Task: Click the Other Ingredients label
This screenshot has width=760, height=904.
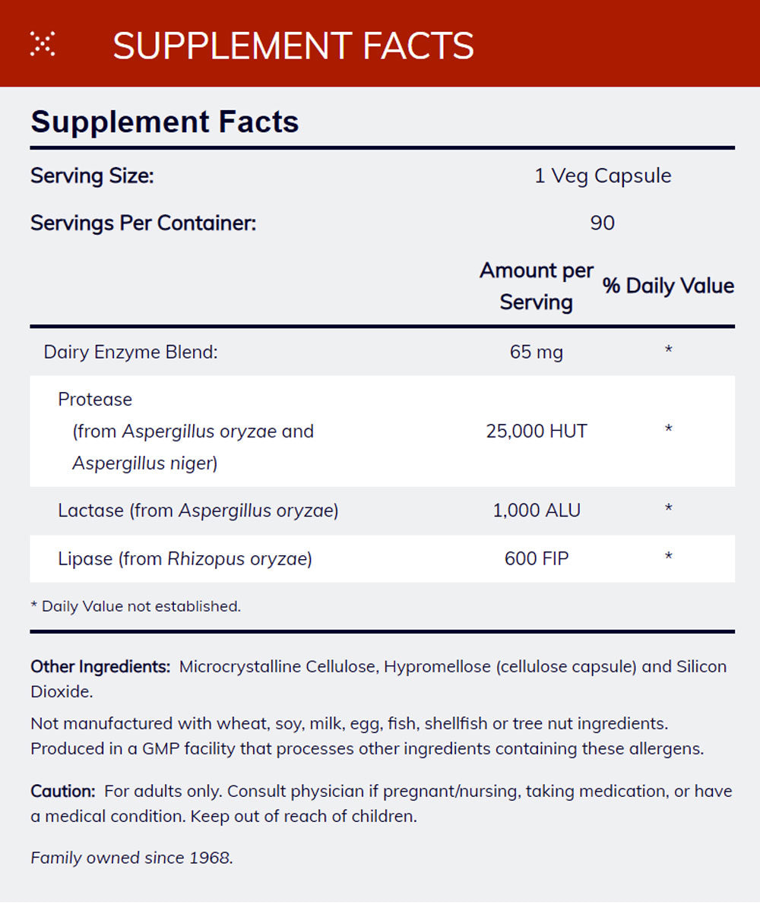Action: [100, 667]
